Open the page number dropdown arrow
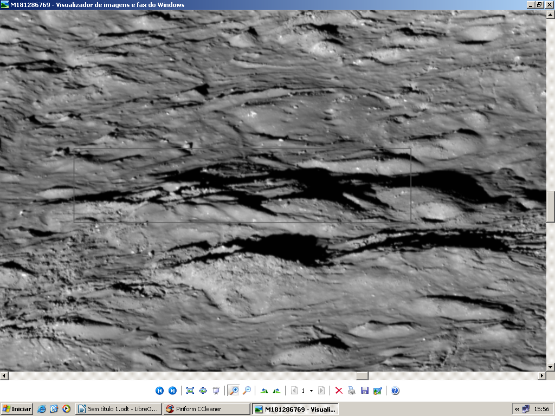555x416 pixels. click(311, 391)
